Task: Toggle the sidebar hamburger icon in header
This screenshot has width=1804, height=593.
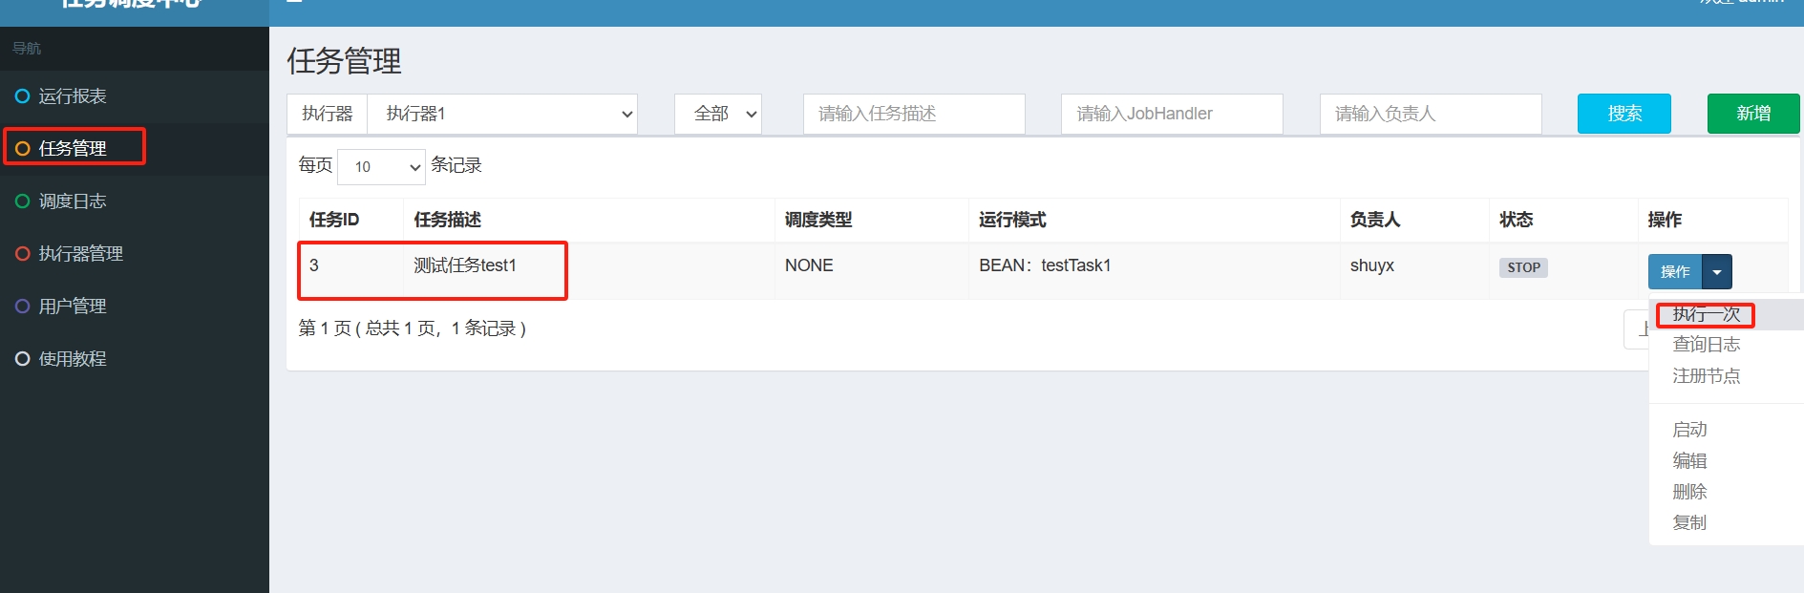Action: 294,2
